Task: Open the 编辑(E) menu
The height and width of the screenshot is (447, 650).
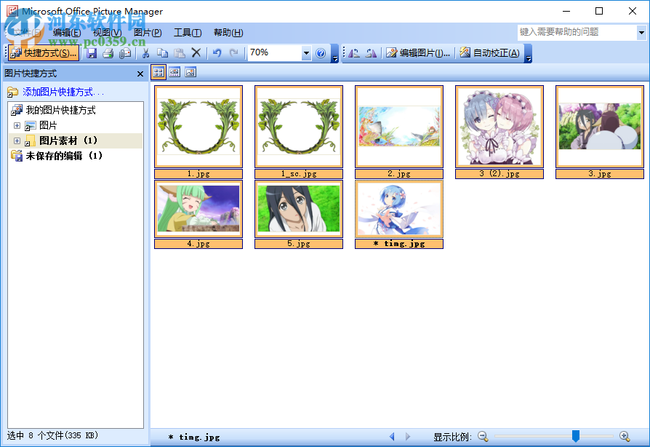Action: pyautogui.click(x=67, y=33)
